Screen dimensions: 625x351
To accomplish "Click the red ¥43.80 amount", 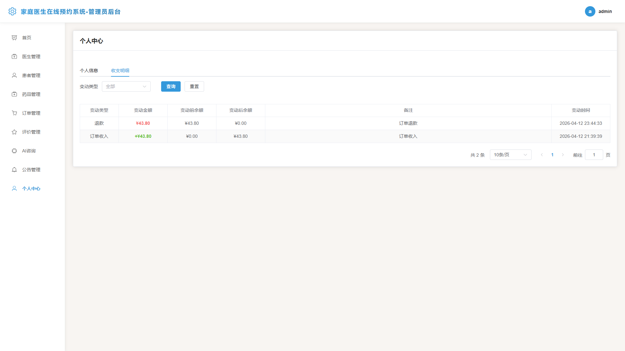I will tap(143, 123).
